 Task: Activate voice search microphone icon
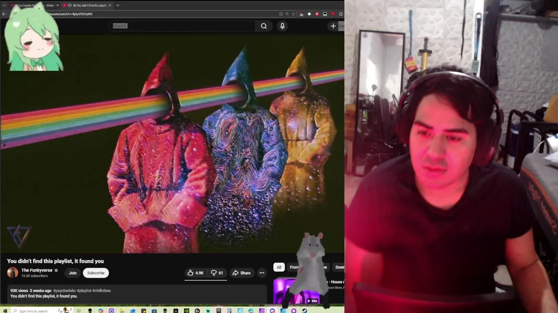(282, 26)
